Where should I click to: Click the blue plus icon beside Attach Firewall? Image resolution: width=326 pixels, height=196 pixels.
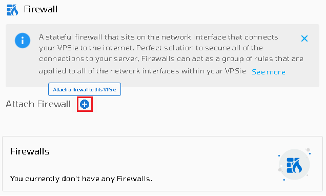coord(85,104)
